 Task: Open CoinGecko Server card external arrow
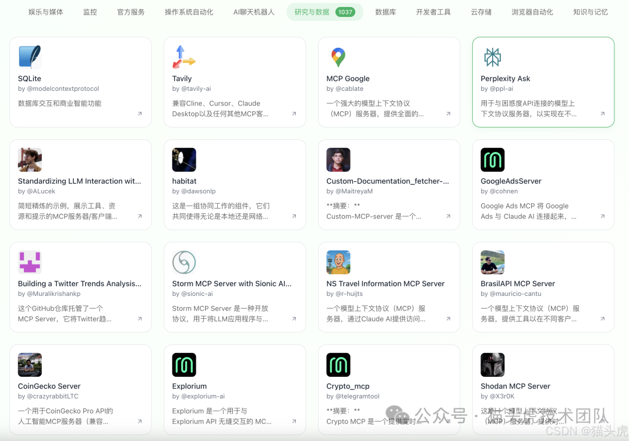click(140, 421)
